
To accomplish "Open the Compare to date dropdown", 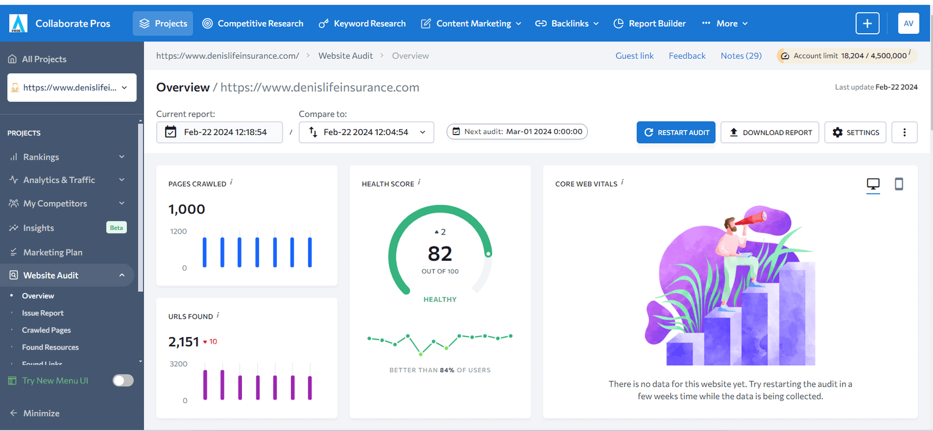I will point(366,132).
